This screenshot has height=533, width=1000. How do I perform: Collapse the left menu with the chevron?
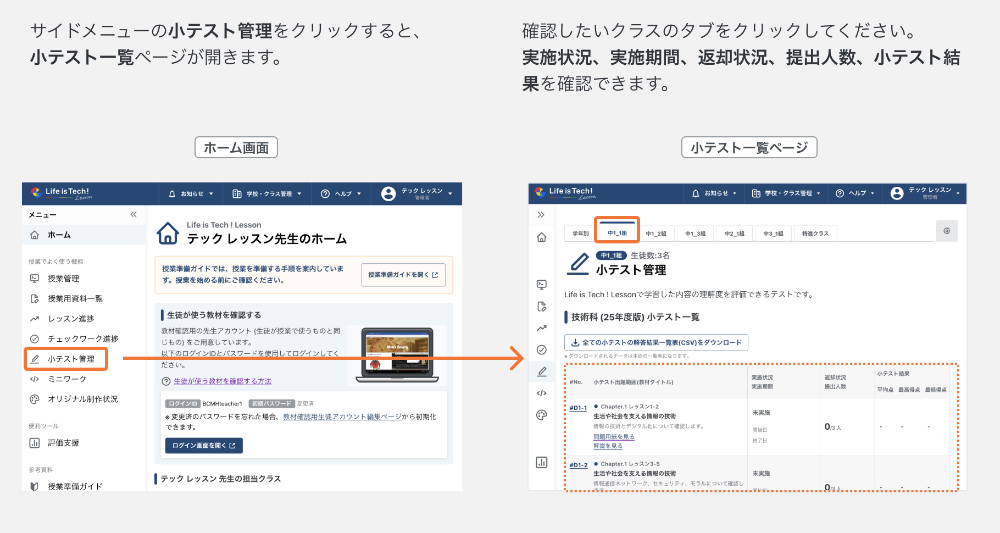click(133, 215)
